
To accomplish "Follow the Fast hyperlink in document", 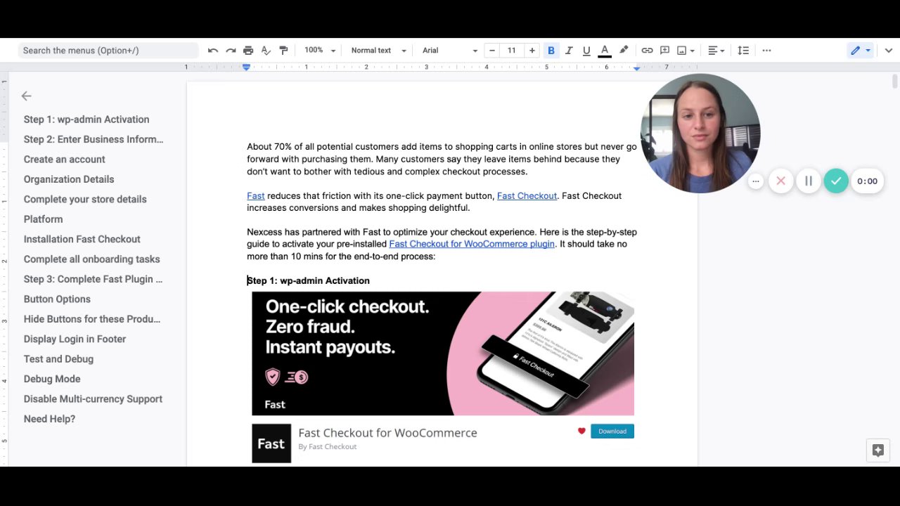I will pos(256,196).
